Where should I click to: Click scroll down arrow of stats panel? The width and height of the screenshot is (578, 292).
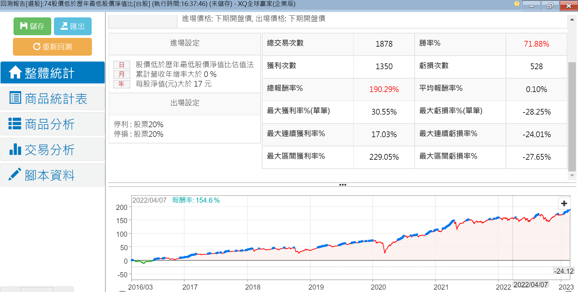click(572, 175)
